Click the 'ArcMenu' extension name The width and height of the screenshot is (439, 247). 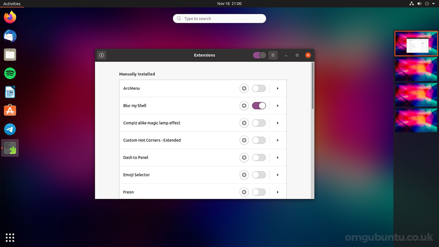pos(131,88)
